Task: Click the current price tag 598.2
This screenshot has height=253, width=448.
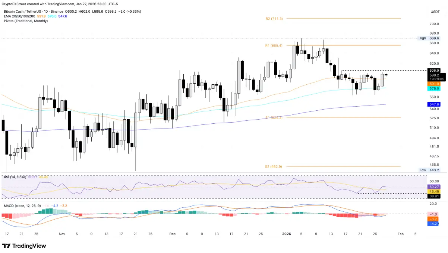Action: tap(434, 75)
